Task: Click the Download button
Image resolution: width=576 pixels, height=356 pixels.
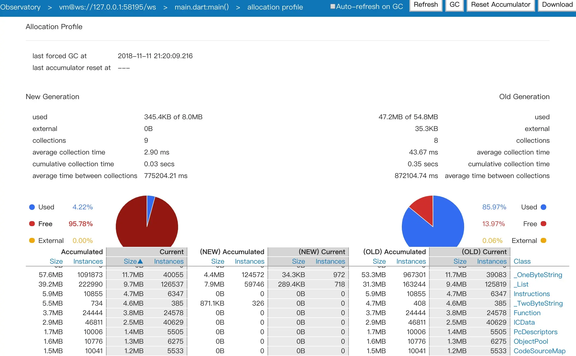Action: click(557, 5)
